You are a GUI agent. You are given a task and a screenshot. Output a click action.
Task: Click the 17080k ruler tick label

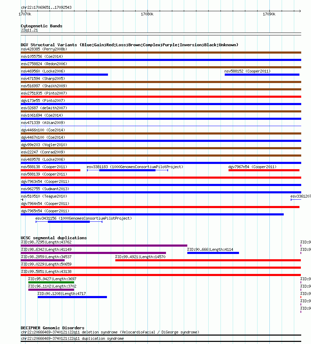pyautogui.click(x=147, y=14)
